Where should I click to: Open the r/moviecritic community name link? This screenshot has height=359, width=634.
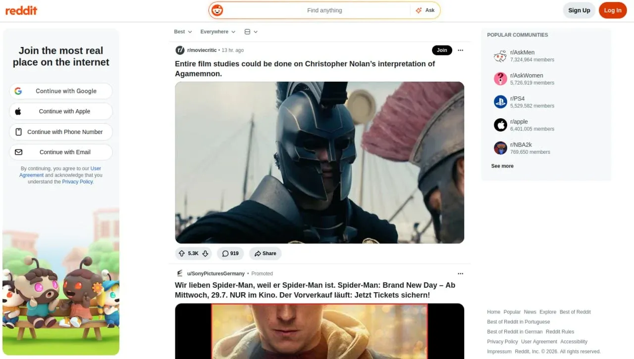coord(202,50)
